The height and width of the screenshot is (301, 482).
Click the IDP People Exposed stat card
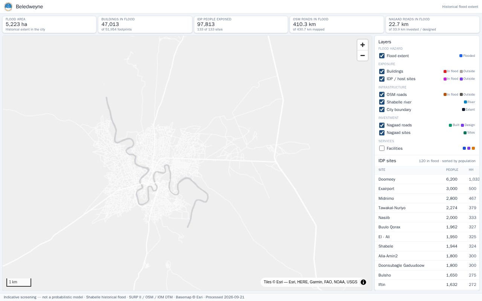point(241,24)
